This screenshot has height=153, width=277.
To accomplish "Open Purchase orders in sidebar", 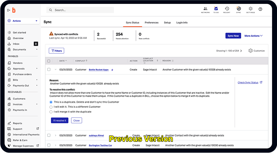I will [22, 74].
